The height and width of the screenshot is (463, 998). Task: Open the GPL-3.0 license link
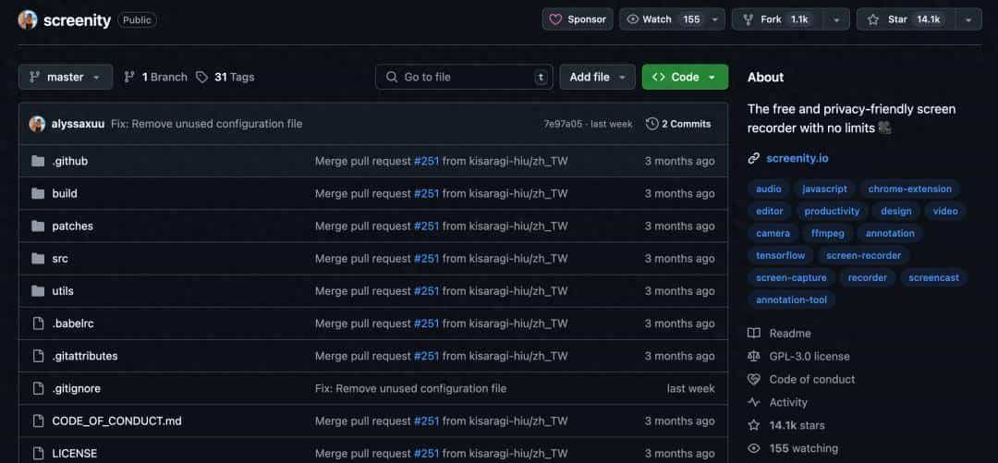click(x=809, y=356)
